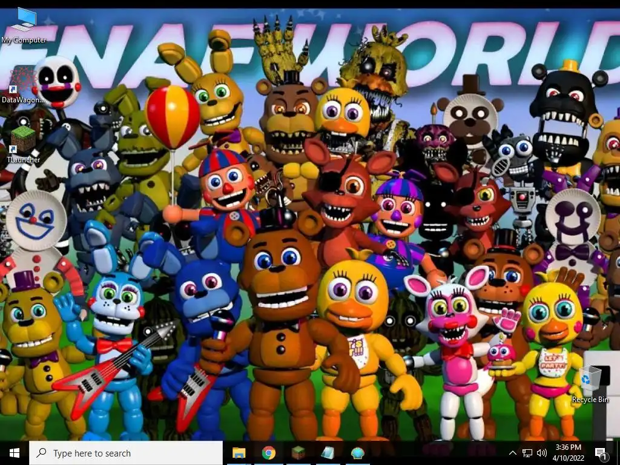Select the TLauncher desktop shortcut
Viewport: 620px width, 465px height.
[23, 145]
